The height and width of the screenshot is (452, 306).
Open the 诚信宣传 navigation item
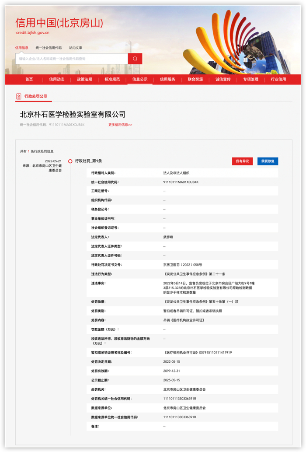223,79
